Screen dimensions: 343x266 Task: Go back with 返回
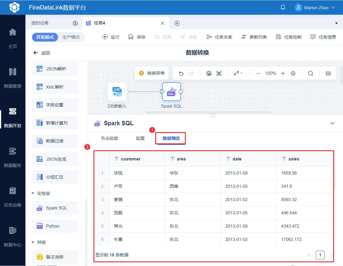coord(42,53)
